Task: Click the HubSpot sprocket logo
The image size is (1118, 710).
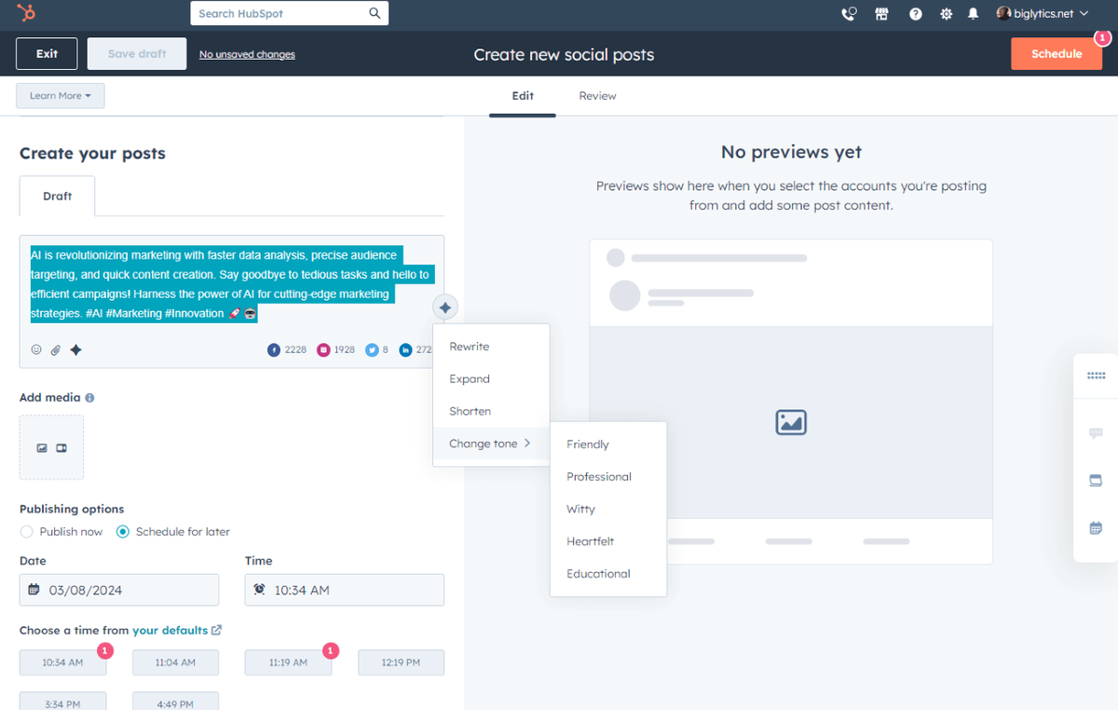Action: 27,13
